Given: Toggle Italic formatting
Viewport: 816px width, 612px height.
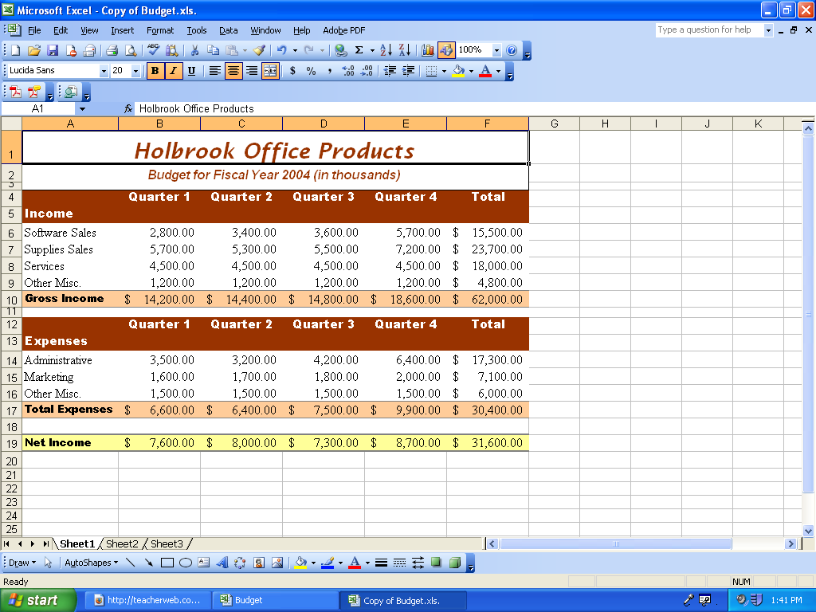Looking at the screenshot, I should pyautogui.click(x=173, y=71).
